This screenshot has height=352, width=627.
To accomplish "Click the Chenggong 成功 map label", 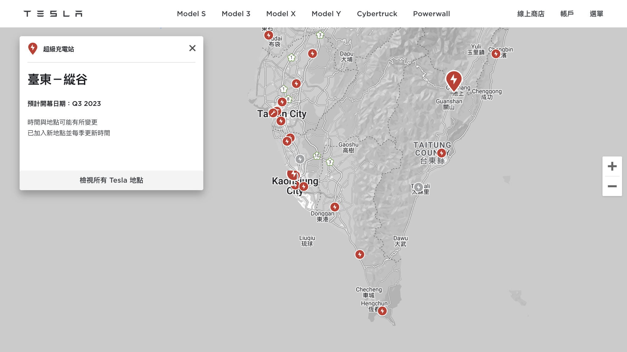I will 487,94.
